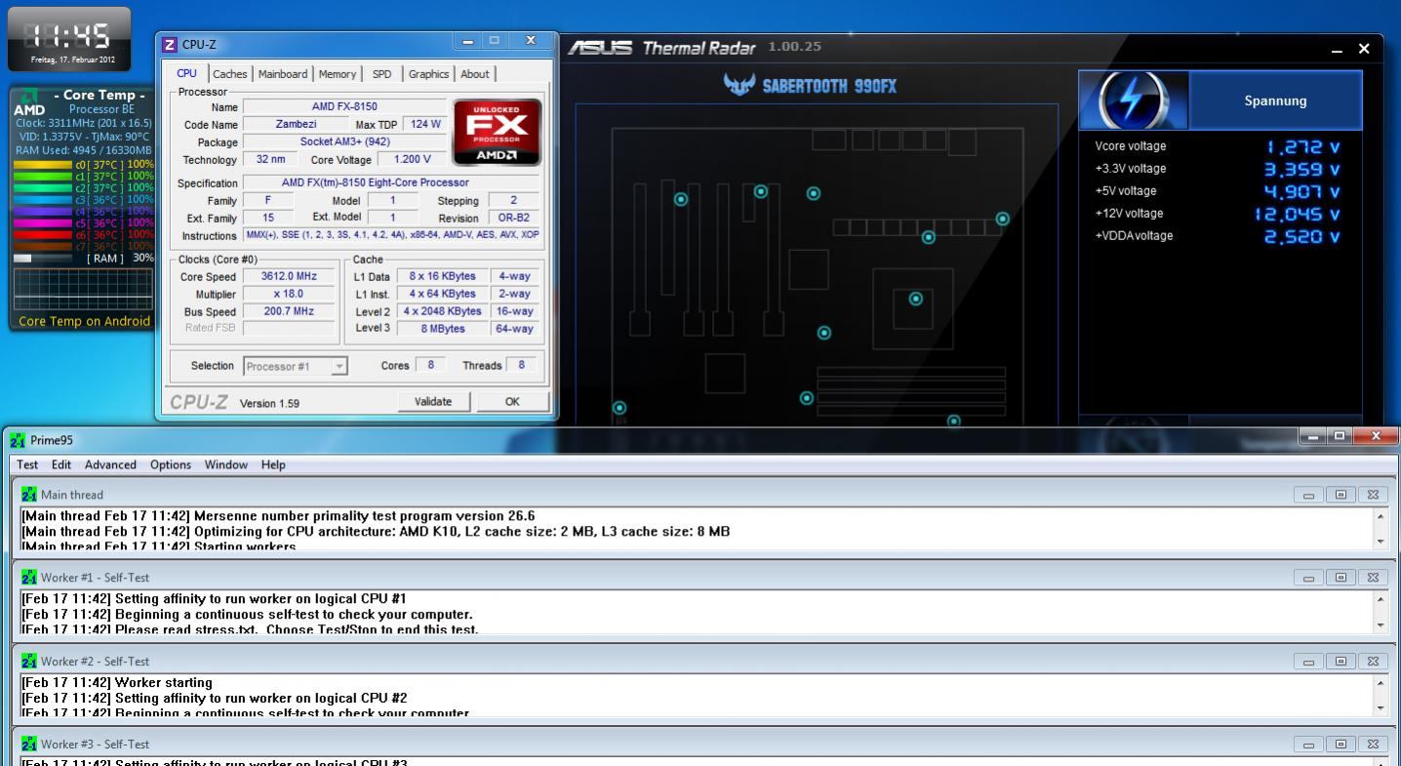Click the +12V voltage reading

click(1298, 215)
